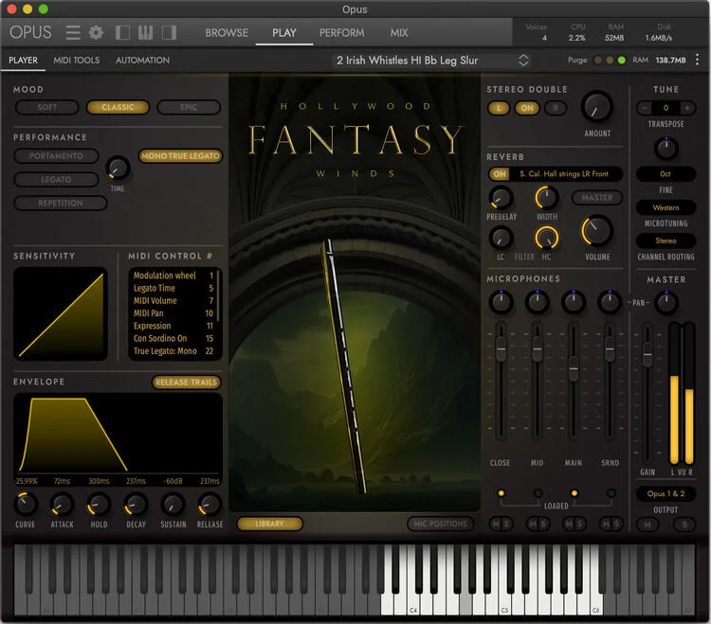
Task: Click the envelope Release knob
Action: (210, 505)
